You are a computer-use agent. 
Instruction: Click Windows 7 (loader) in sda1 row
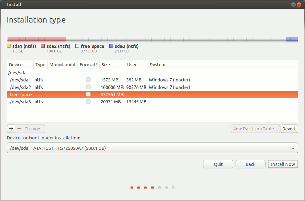[169, 80]
